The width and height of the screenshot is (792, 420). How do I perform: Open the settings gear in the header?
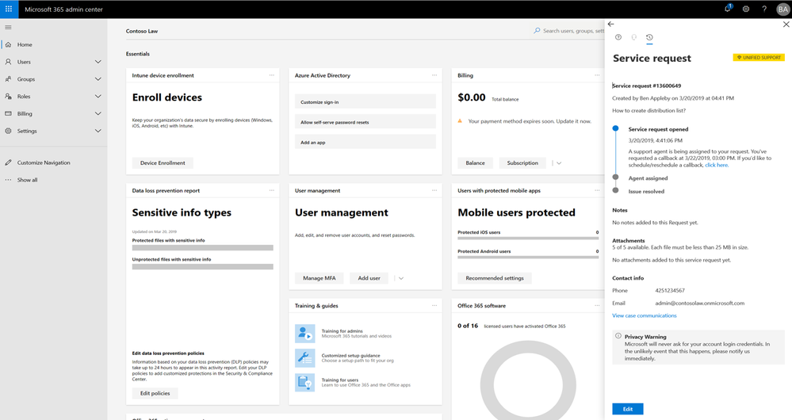point(745,9)
